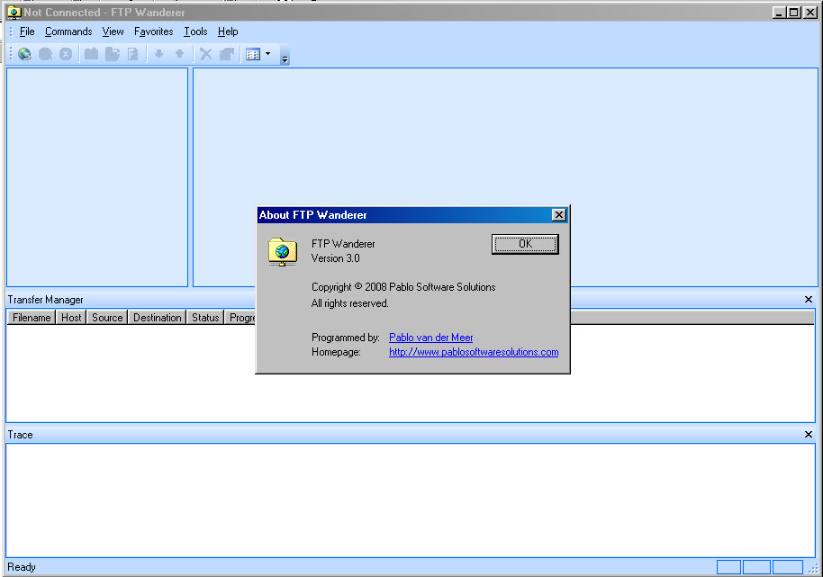Click the download arrow toolbar icon
The image size is (823, 577).
coord(158,54)
